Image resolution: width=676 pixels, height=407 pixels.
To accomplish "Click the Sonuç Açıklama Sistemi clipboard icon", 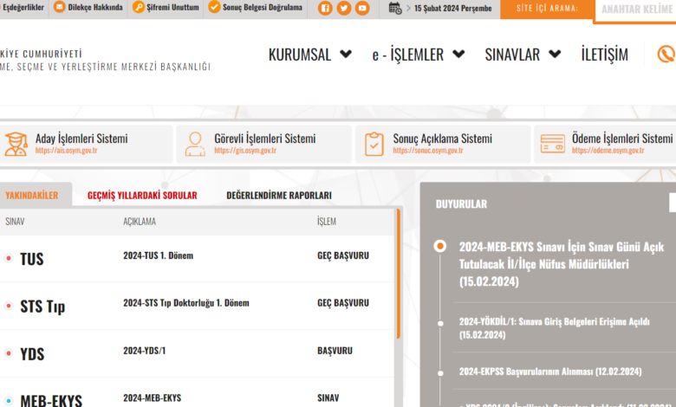I will click(374, 144).
